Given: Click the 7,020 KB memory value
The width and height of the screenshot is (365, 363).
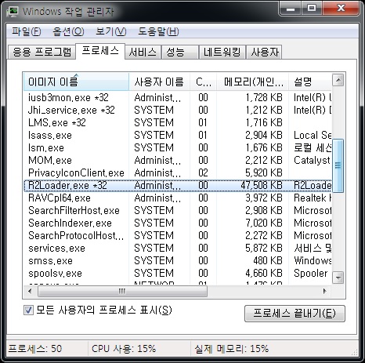Looking at the screenshot, I should [264, 223].
